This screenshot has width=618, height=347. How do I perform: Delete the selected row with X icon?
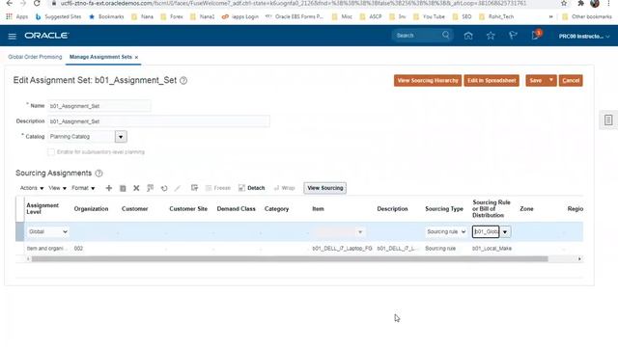136,188
